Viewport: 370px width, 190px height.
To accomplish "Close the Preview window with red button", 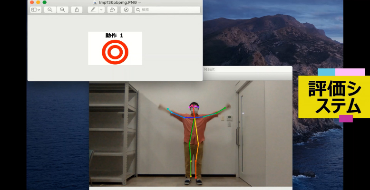I will (32, 2).
